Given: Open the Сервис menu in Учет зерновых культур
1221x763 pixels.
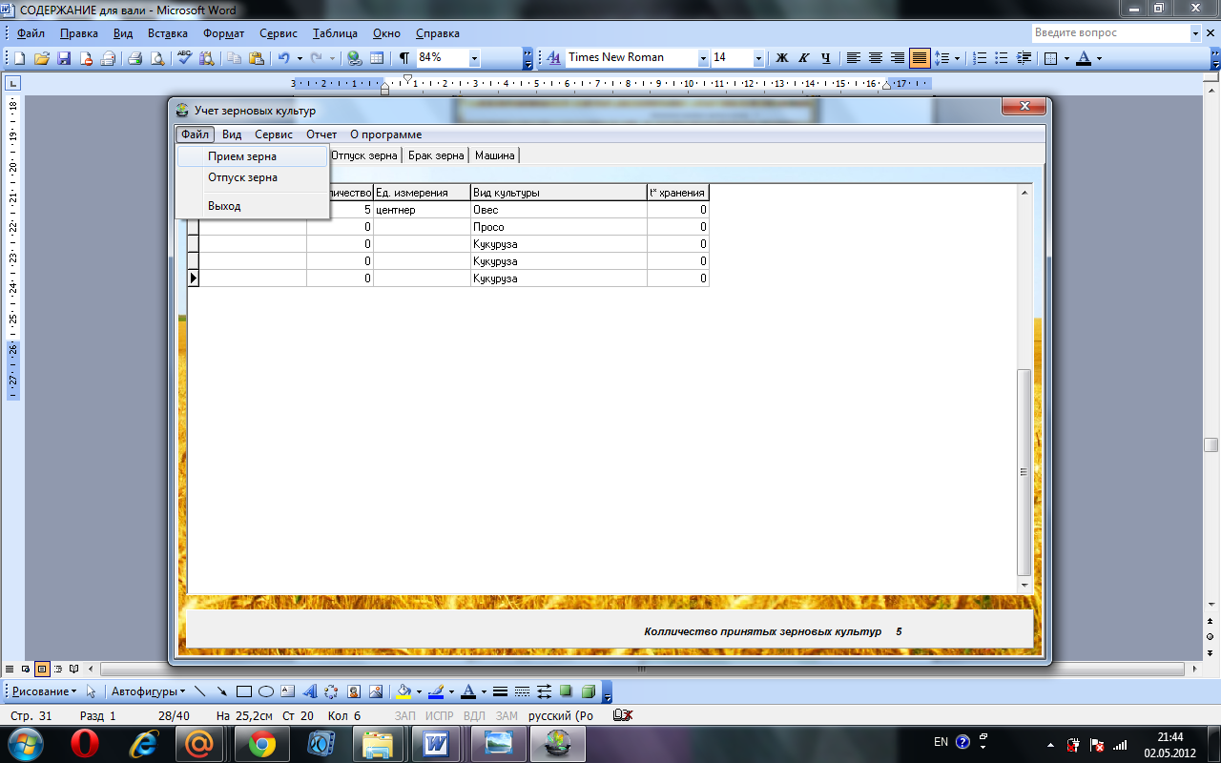Looking at the screenshot, I should pyautogui.click(x=274, y=134).
